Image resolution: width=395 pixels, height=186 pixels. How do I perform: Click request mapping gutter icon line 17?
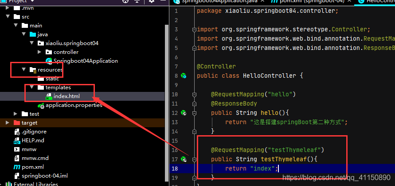point(184,159)
